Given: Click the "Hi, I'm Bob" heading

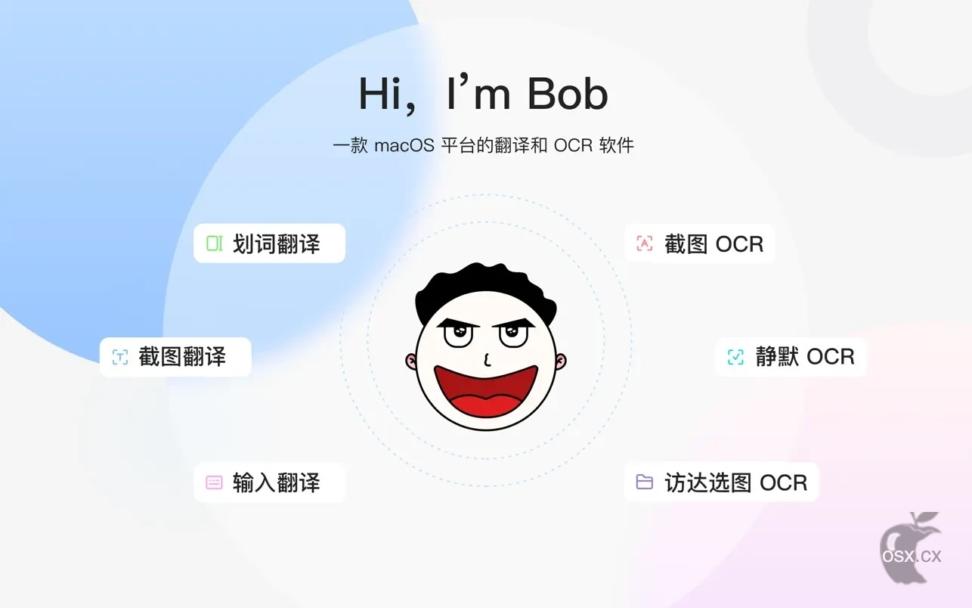Looking at the screenshot, I should point(484,94).
